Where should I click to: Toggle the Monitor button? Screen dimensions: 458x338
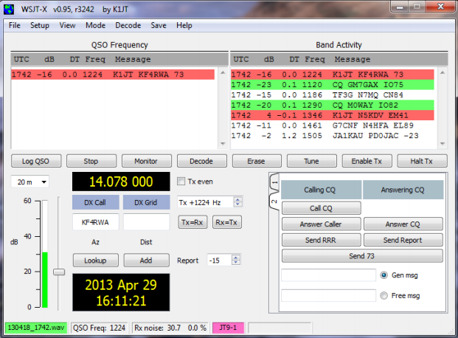[x=146, y=161]
